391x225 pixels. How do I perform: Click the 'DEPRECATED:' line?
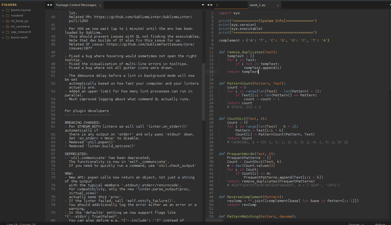click(x=76, y=154)
